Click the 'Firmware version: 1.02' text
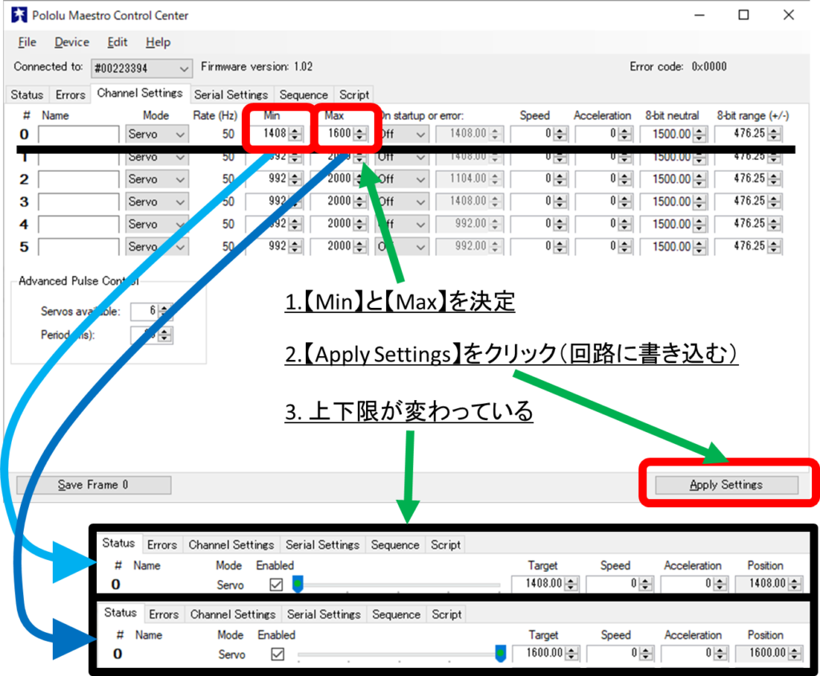Viewport: 820px width, 676px height. point(256,67)
